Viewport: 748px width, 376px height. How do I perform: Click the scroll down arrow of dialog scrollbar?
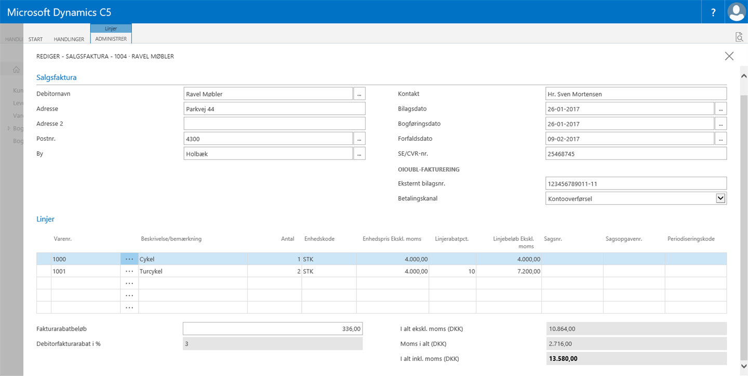743,366
